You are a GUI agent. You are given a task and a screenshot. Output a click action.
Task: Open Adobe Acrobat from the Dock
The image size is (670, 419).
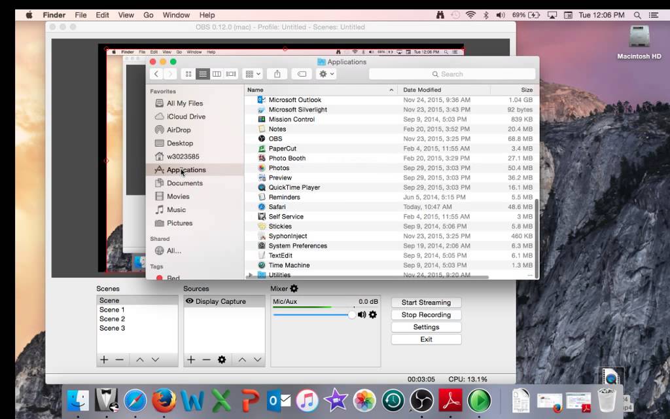450,401
